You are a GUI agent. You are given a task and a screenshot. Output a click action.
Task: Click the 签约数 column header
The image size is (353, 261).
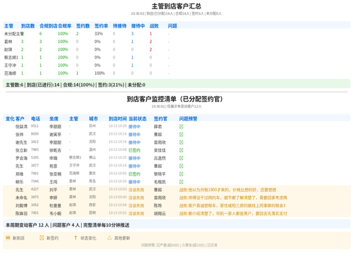(83, 26)
